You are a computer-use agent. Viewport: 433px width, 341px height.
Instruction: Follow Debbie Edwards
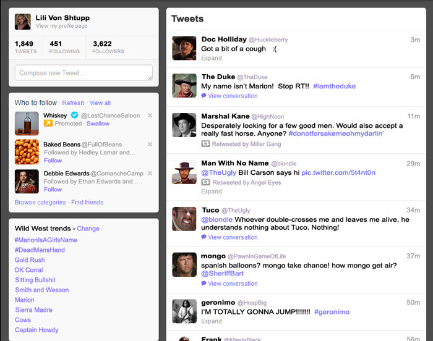click(53, 189)
